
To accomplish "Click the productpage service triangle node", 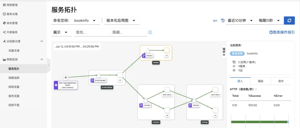I will (x=98, y=75).
